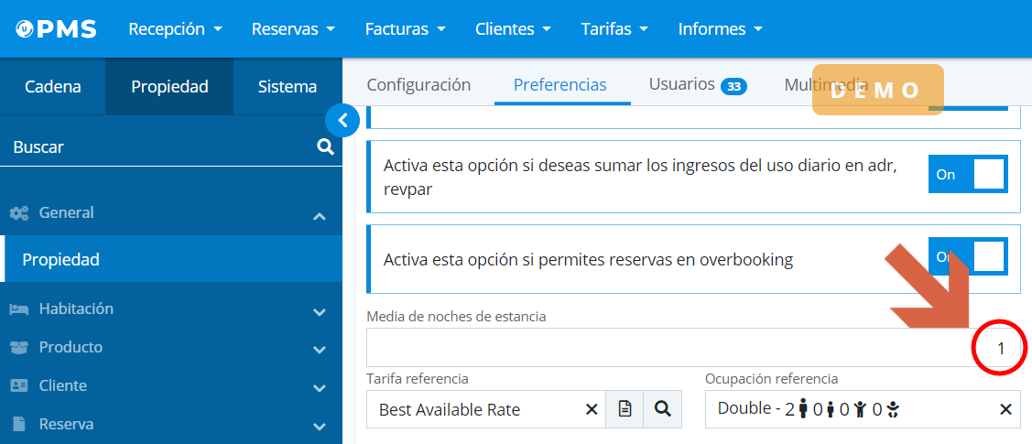The height and width of the screenshot is (444, 1032).
Task: Toggle daily use income in ADR switch
Action: pyautogui.click(x=968, y=174)
